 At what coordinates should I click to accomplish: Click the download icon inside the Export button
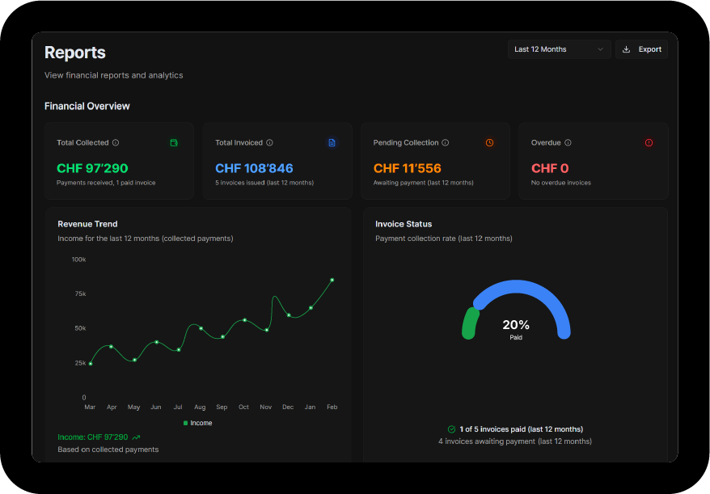(625, 49)
